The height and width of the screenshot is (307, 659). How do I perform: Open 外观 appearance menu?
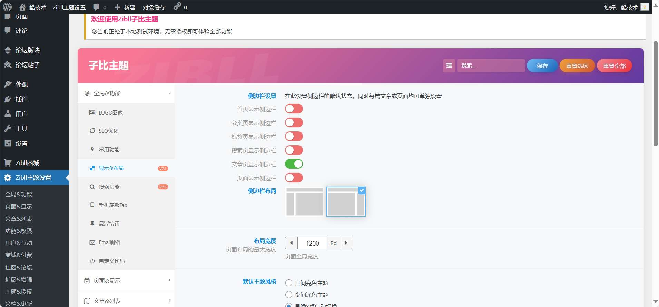click(x=21, y=85)
